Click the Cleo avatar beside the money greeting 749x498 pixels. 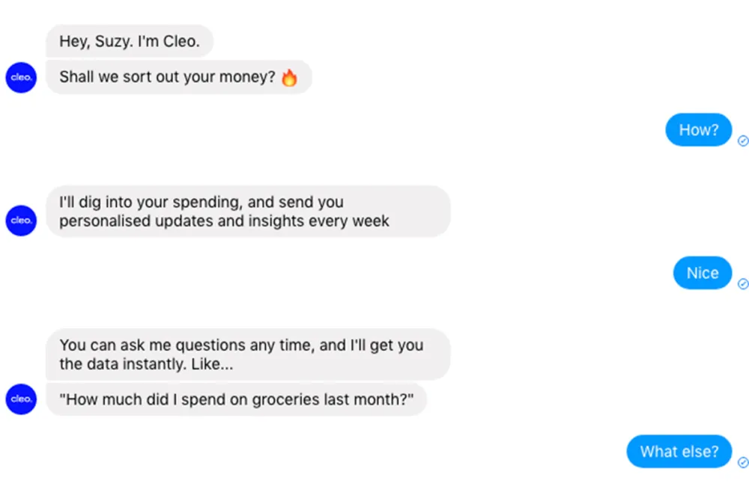[21, 78]
